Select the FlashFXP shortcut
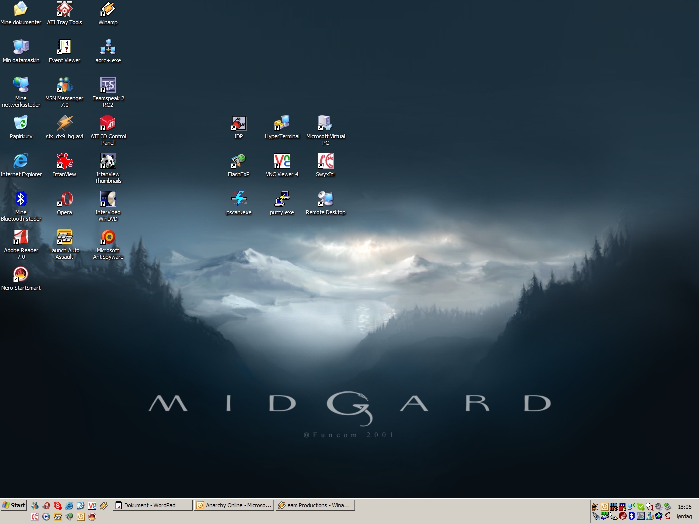The image size is (699, 524). (238, 161)
